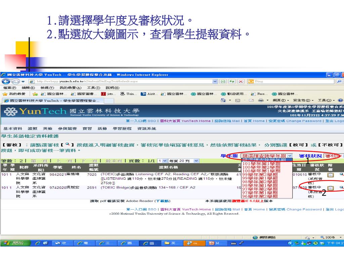Image resolution: width=344 pixels, height=258 pixels.
Task: Click the IE Forward navigation button
Action: click(15, 82)
